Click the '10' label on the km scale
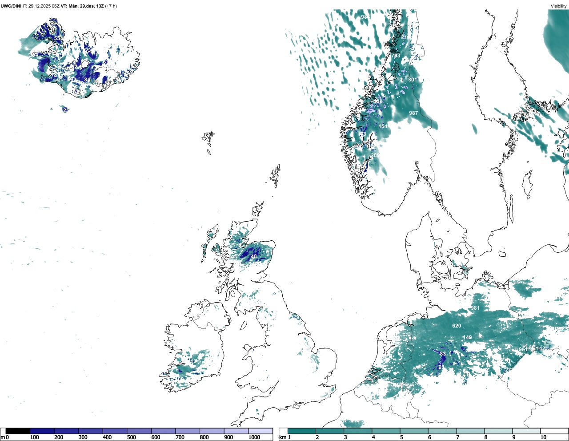 click(x=543, y=437)
